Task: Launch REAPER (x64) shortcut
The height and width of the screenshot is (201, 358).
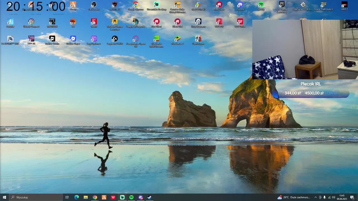Action: coord(198,6)
